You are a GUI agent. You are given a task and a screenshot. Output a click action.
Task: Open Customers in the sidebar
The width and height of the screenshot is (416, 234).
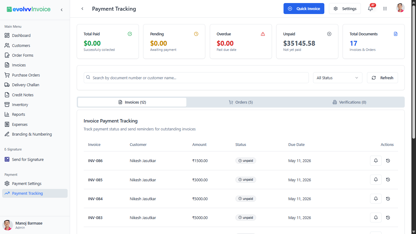pyautogui.click(x=35, y=45)
